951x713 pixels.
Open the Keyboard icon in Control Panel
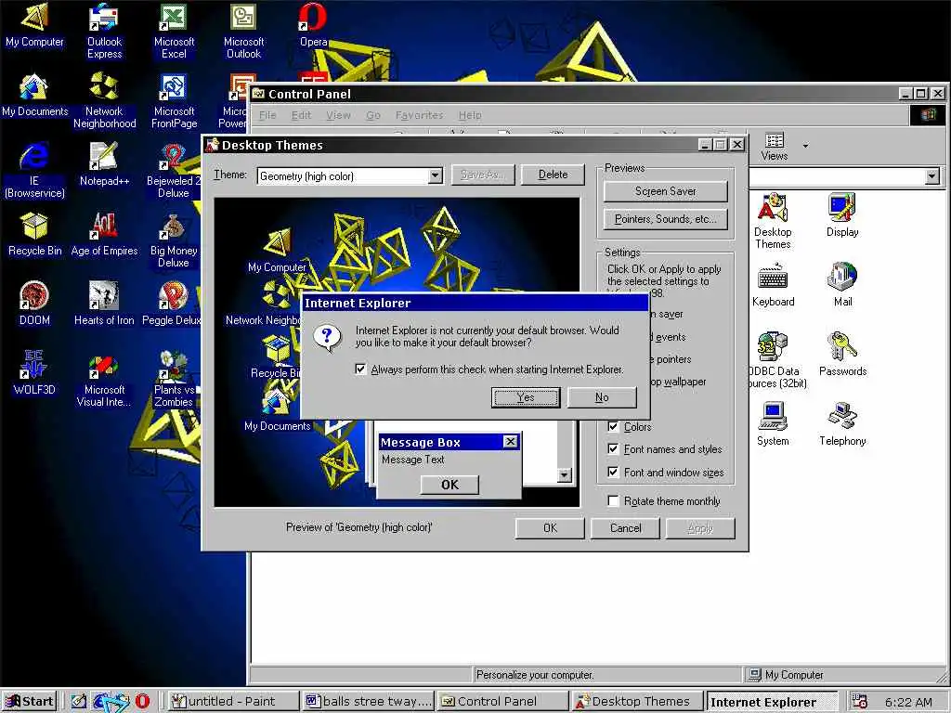click(773, 284)
